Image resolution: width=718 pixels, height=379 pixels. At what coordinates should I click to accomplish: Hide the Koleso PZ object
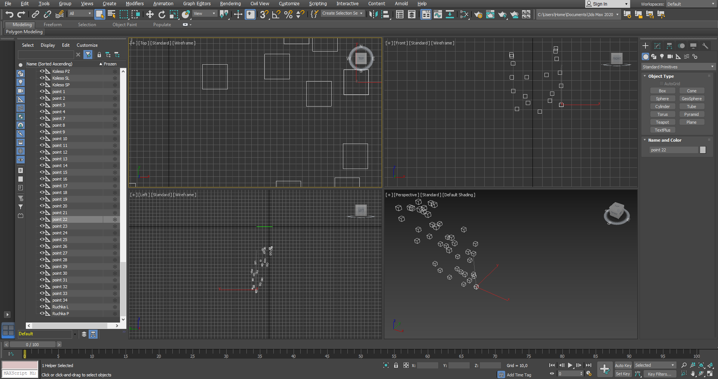point(42,71)
